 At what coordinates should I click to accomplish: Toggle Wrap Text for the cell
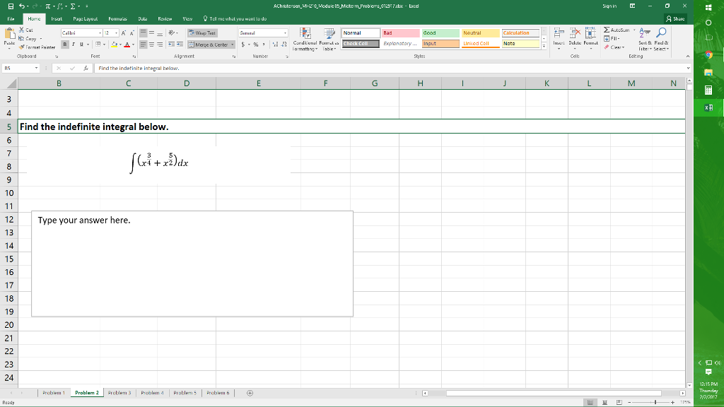(x=202, y=33)
